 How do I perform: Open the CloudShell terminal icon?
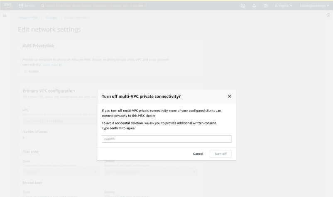pyautogui.click(x=243, y=6)
